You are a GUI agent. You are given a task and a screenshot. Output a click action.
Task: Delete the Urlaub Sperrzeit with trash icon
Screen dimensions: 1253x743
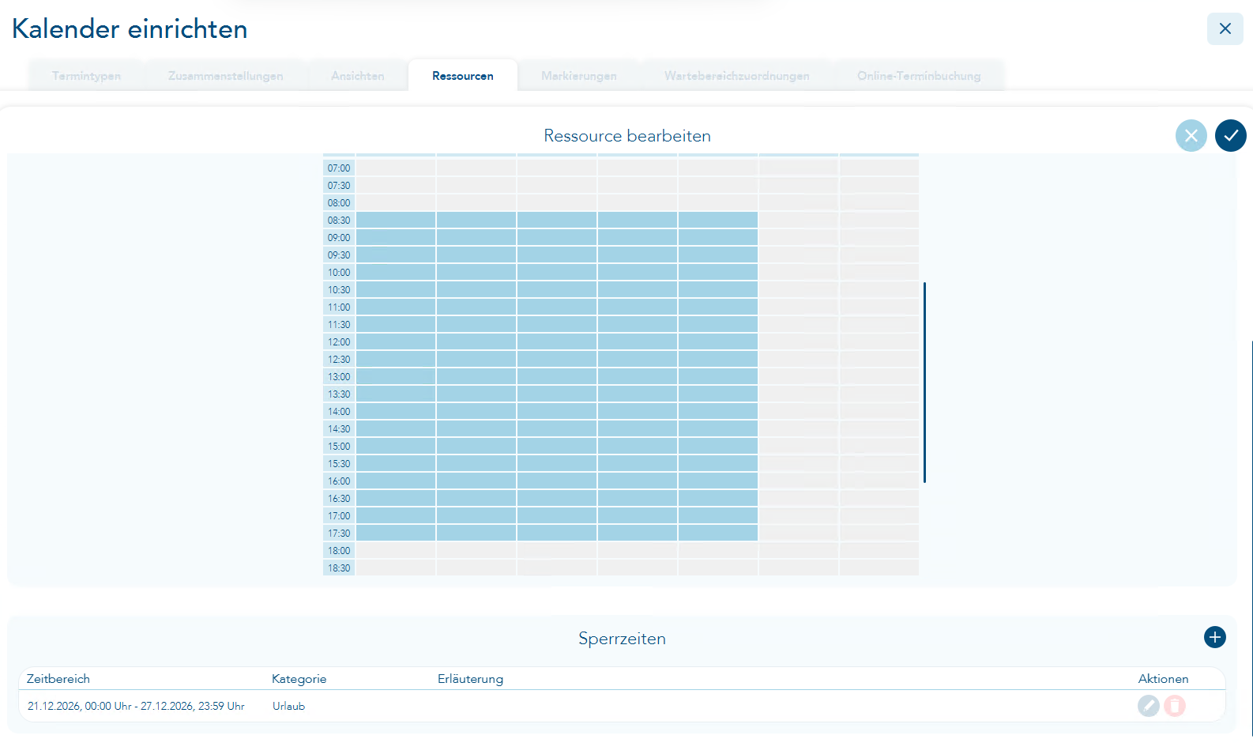pos(1175,706)
